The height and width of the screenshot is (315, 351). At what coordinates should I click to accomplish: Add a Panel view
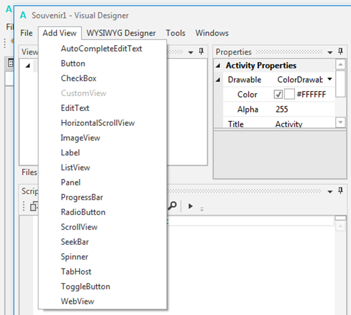pyautogui.click(x=103, y=182)
